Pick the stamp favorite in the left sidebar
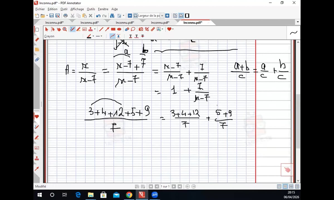The height and width of the screenshot is (200, 334). [37, 158]
